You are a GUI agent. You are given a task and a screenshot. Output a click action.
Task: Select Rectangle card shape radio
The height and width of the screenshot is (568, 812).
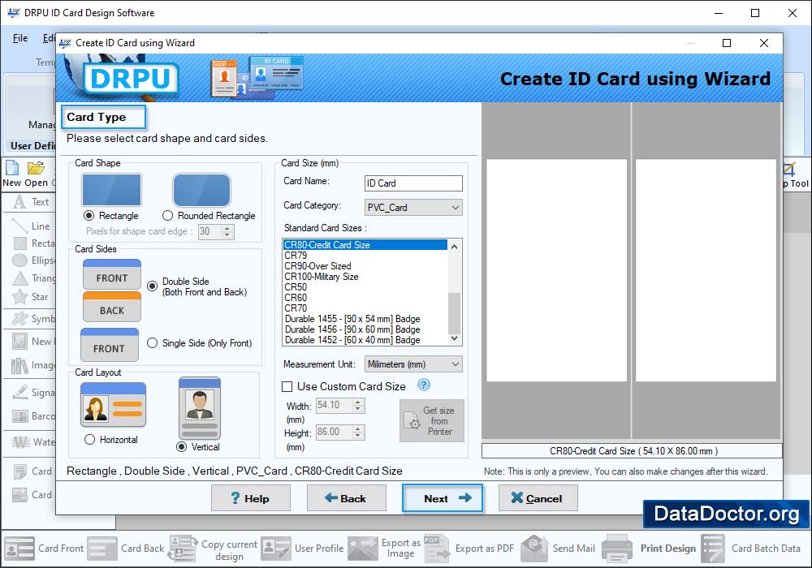[x=89, y=216]
